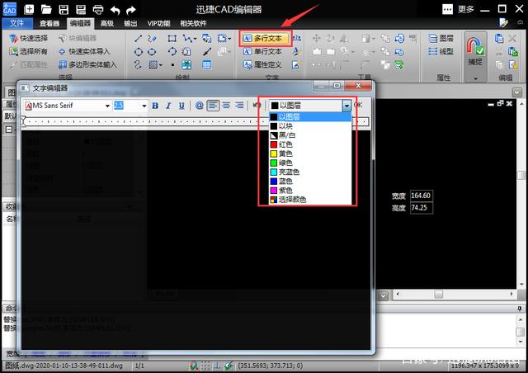Toggle italic formatting in text editor

click(168, 106)
